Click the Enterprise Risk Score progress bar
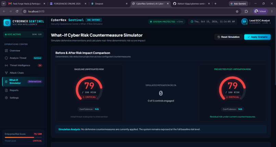 click(x=23, y=137)
